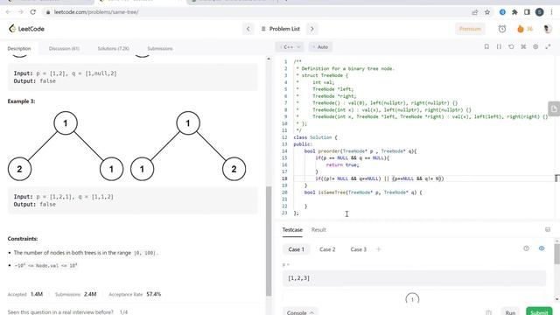Viewport: 560px width, 315px height.
Task: Click the isSameTree function line
Action: click(363, 192)
